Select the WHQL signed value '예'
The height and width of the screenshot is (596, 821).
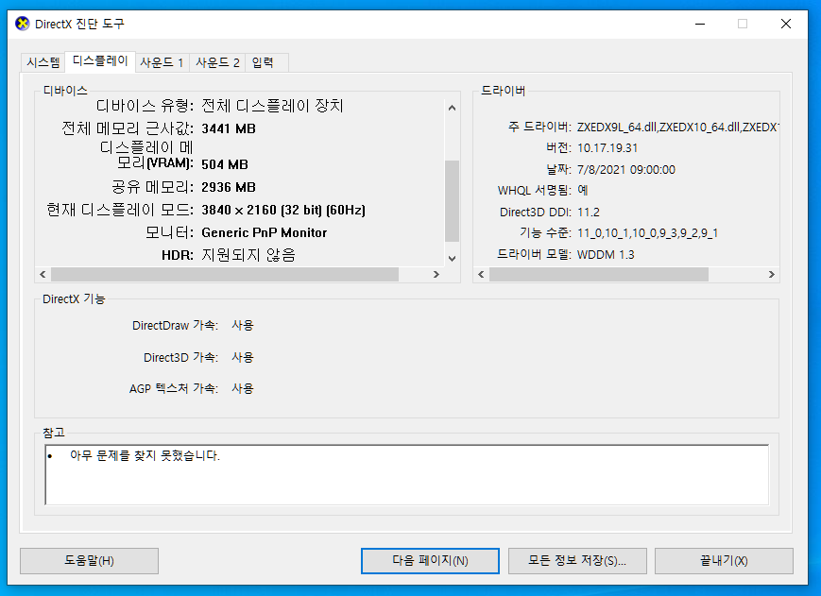pyautogui.click(x=583, y=190)
